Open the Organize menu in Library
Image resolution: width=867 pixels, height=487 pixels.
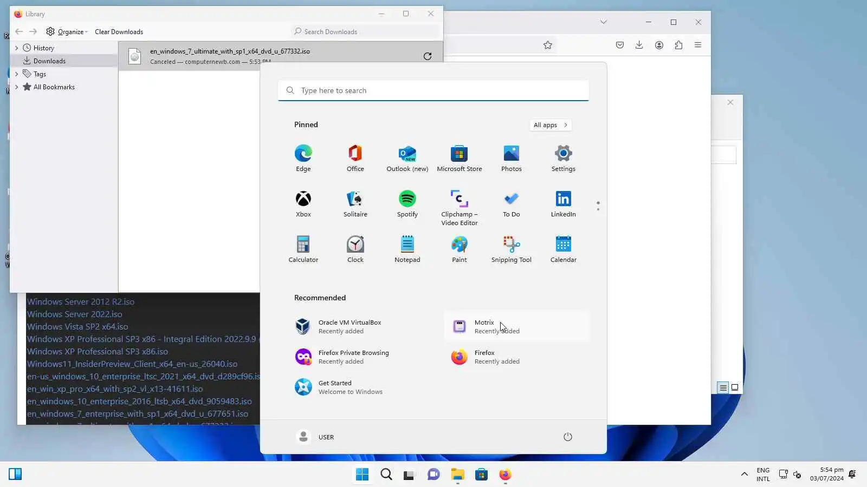[67, 32]
